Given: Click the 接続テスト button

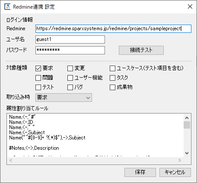Looking at the screenshot, I should tap(141, 50).
